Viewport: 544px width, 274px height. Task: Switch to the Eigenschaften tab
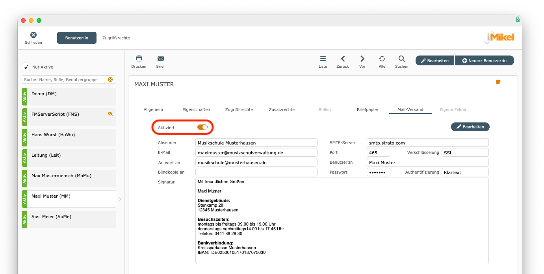click(x=196, y=109)
